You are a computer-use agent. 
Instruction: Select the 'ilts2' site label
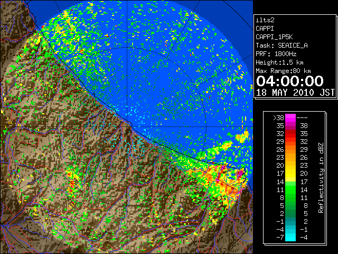[265, 20]
